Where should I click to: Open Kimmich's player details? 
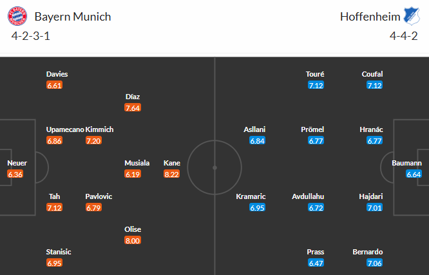tap(99, 129)
